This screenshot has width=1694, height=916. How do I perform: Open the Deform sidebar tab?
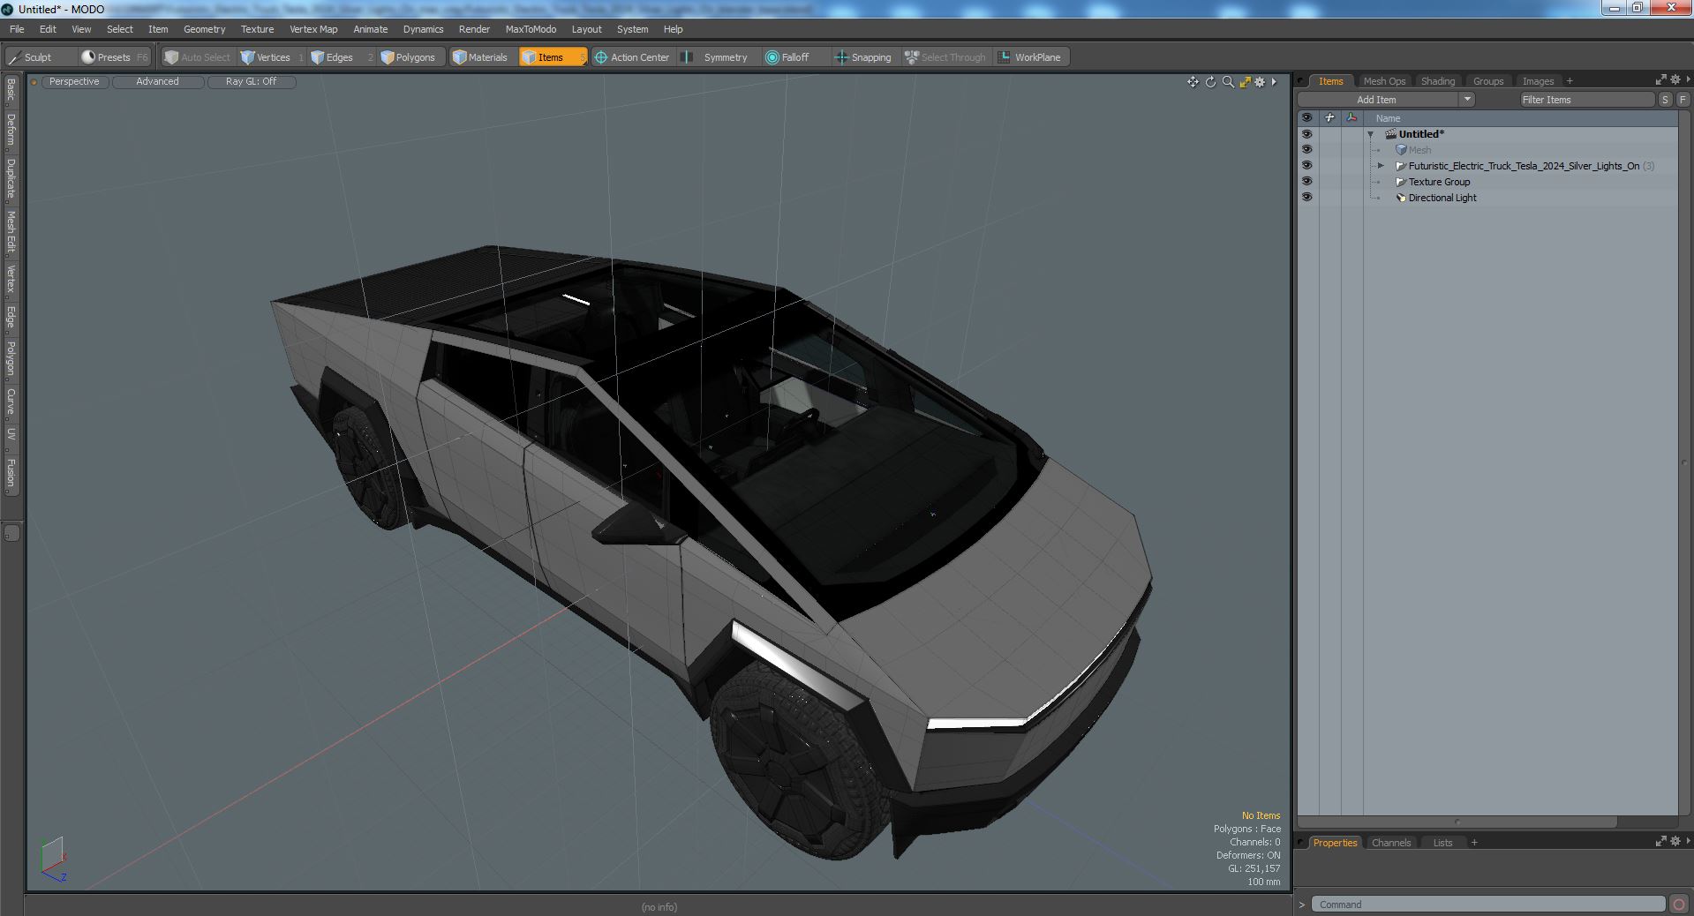tap(11, 130)
